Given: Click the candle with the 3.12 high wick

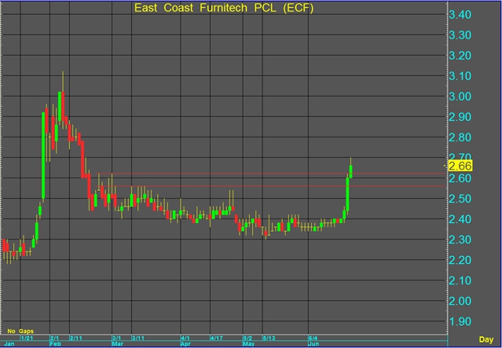Looking at the screenshot, I should pos(63,107).
